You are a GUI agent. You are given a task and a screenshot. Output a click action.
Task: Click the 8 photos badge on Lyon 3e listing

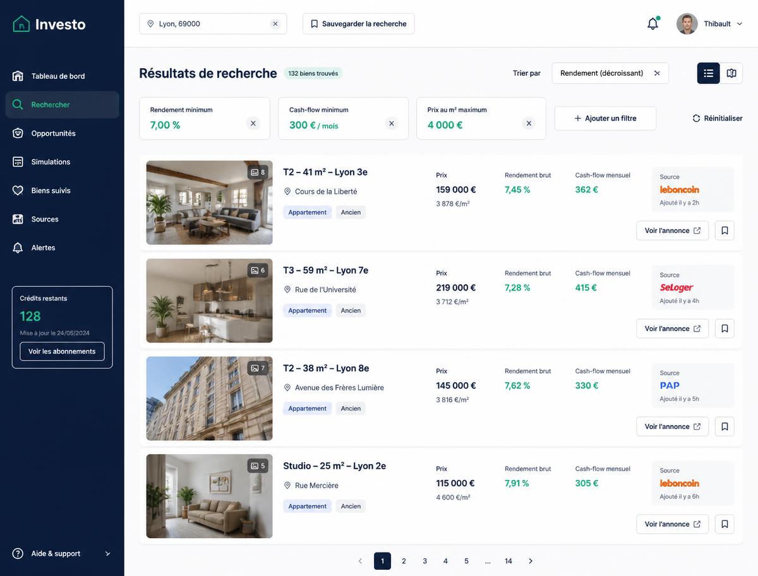click(258, 172)
